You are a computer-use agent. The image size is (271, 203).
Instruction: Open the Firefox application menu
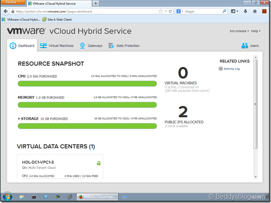click(x=13, y=2)
